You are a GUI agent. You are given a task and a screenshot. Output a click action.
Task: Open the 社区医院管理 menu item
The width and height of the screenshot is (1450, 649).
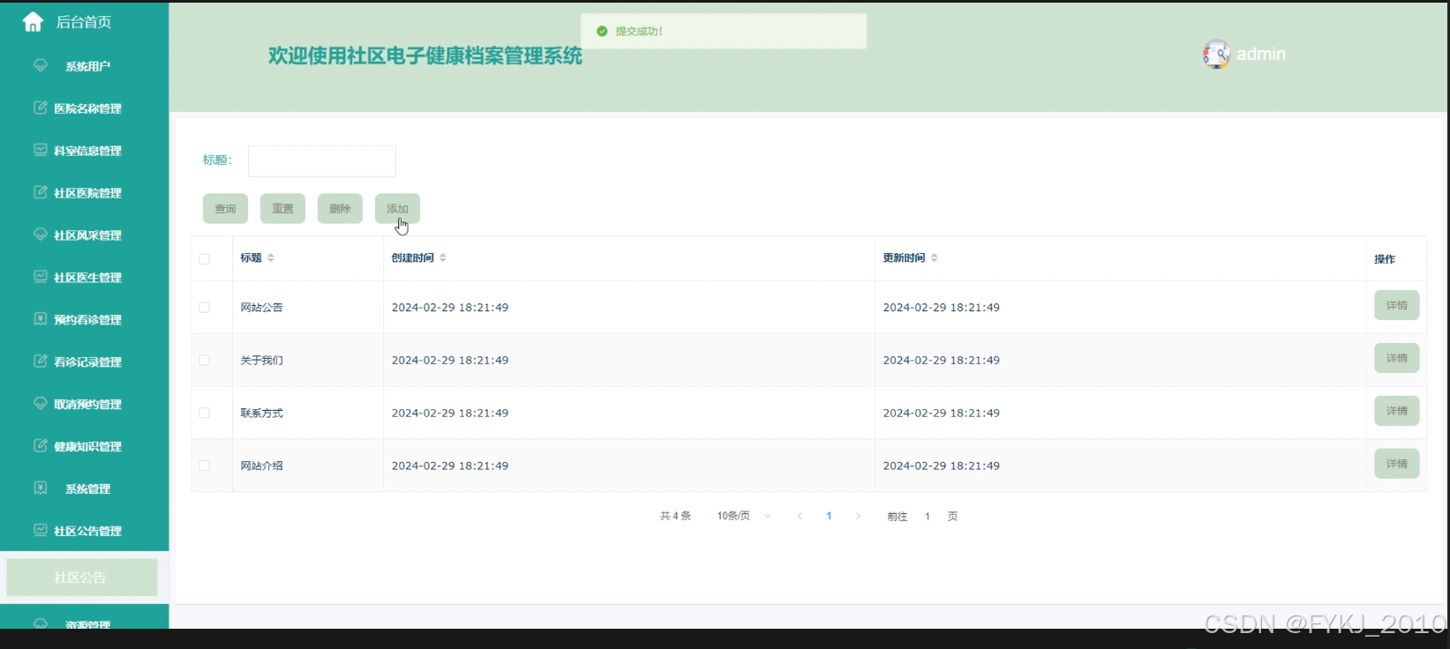coord(85,193)
